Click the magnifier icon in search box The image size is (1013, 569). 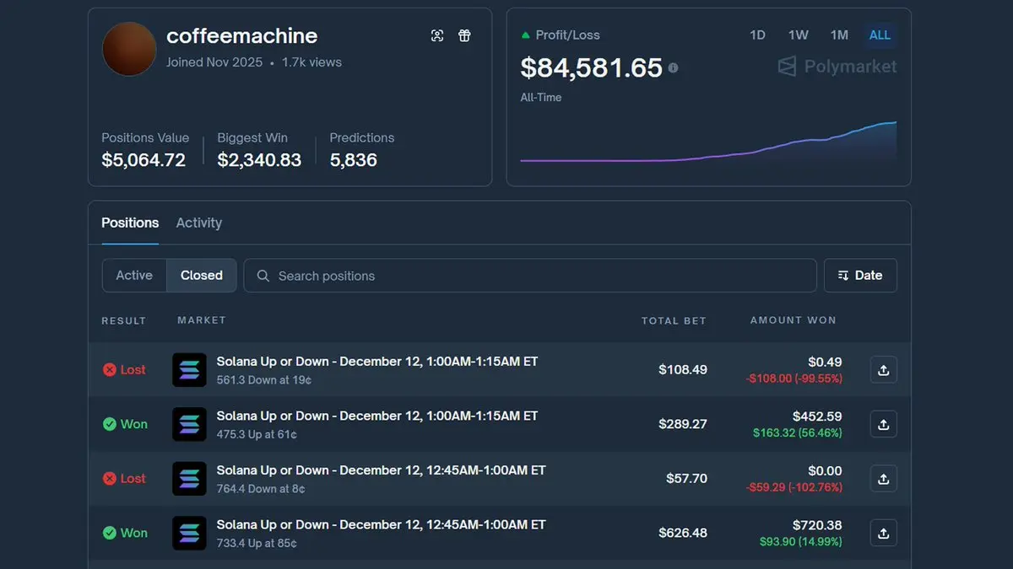tap(263, 276)
